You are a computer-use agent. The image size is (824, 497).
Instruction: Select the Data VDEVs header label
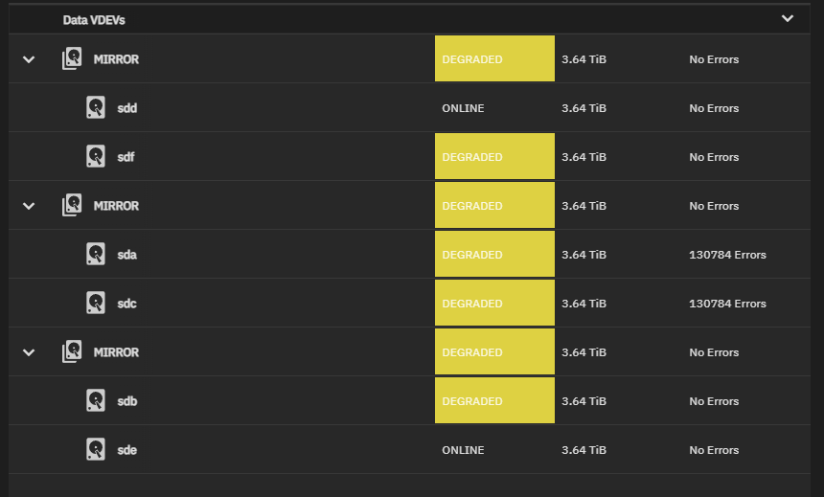[x=94, y=20]
